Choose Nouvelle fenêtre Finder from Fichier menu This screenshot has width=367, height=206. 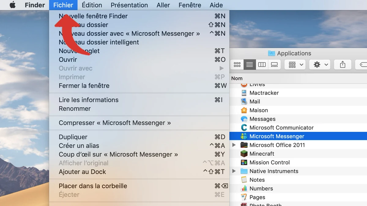(93, 16)
